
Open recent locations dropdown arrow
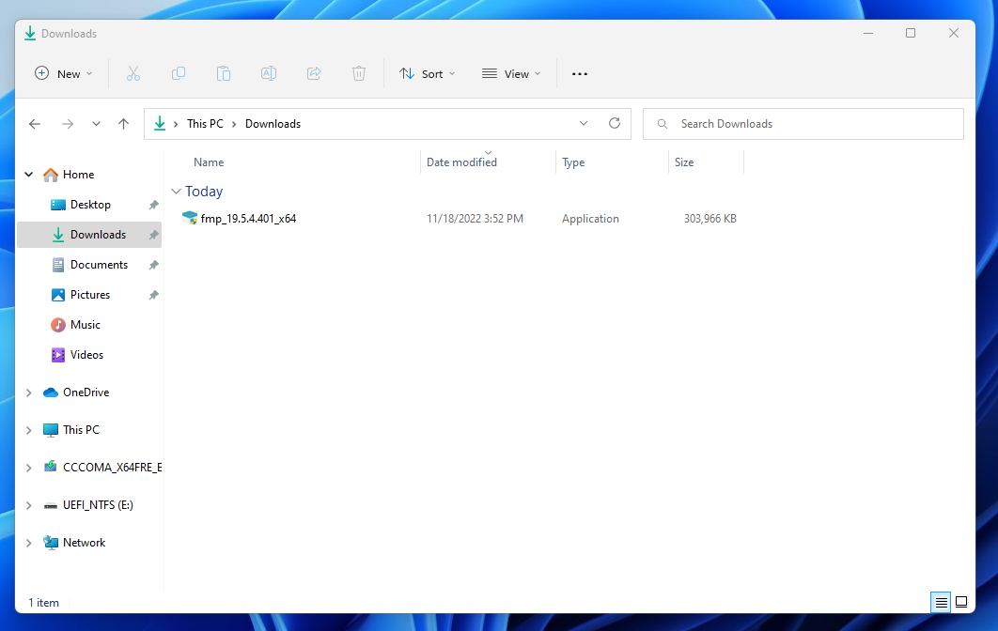96,124
